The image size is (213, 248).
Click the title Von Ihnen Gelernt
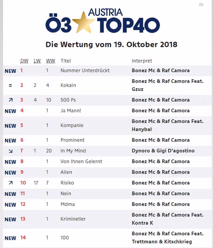point(81,161)
